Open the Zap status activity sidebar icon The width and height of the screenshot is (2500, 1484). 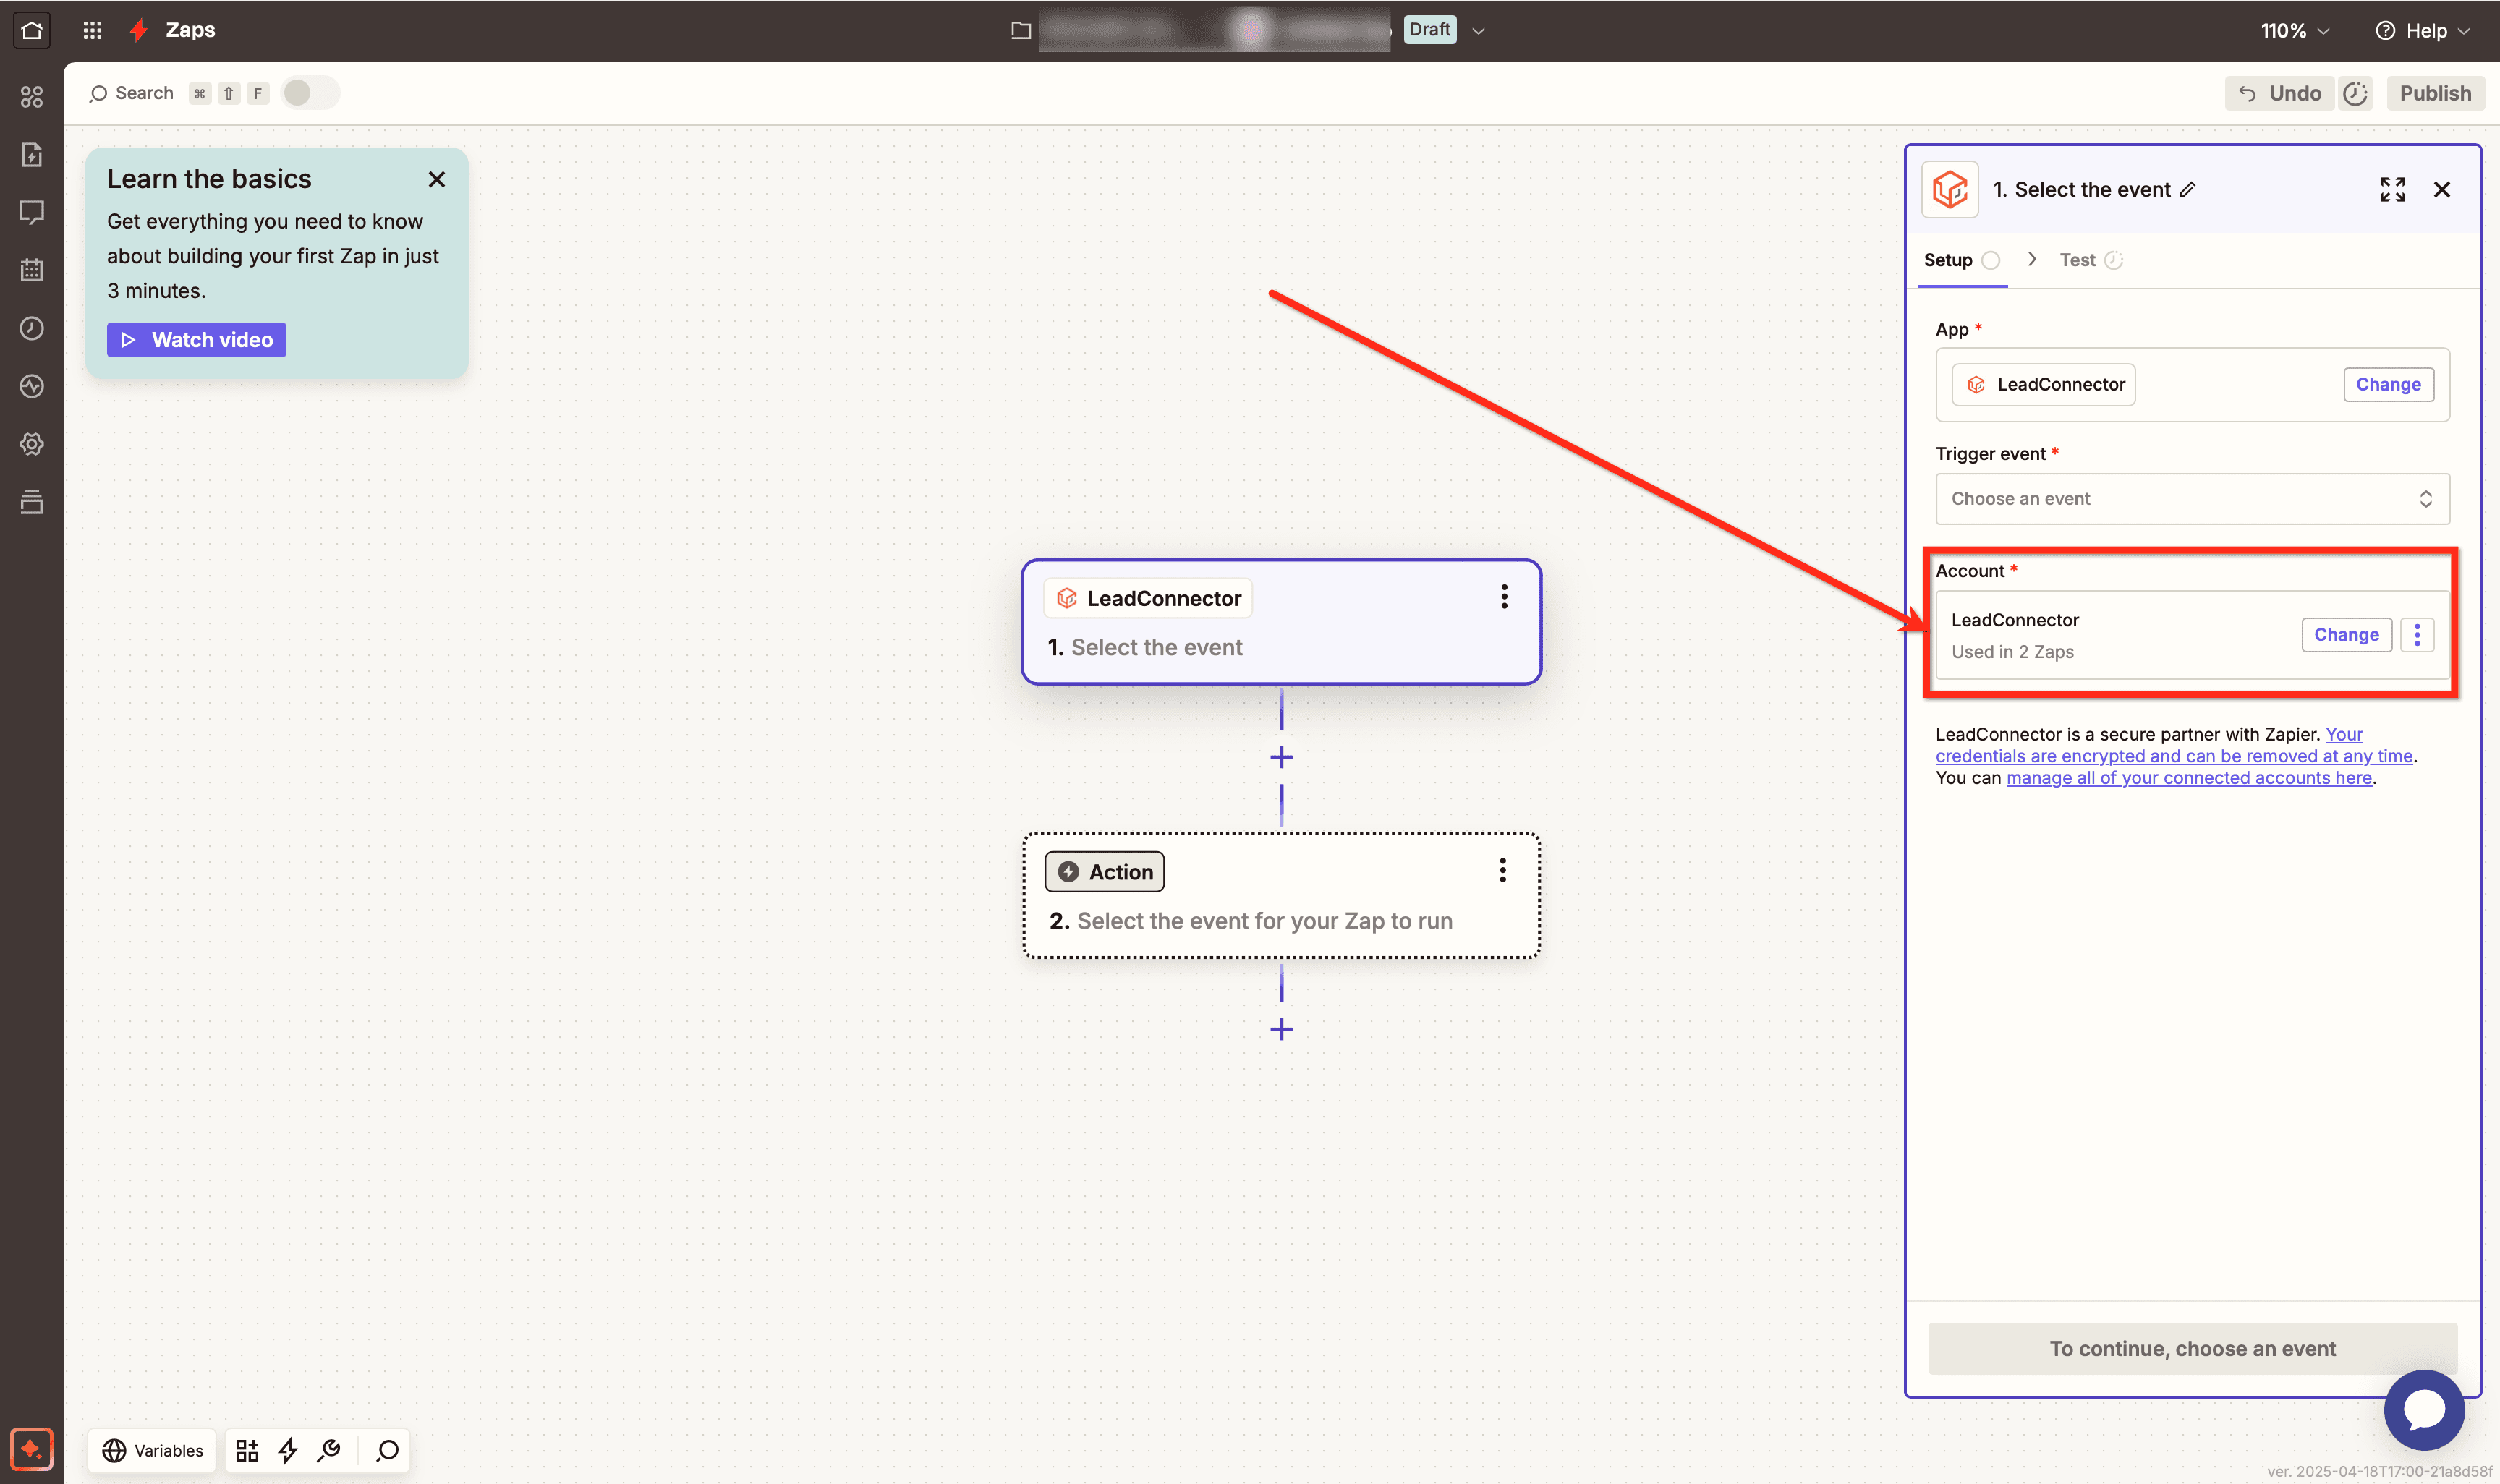(32, 386)
